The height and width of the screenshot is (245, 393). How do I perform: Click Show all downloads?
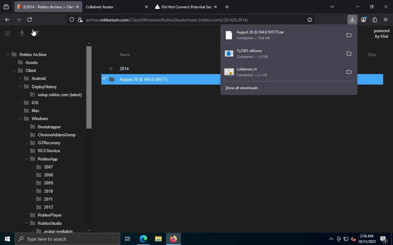(x=242, y=88)
